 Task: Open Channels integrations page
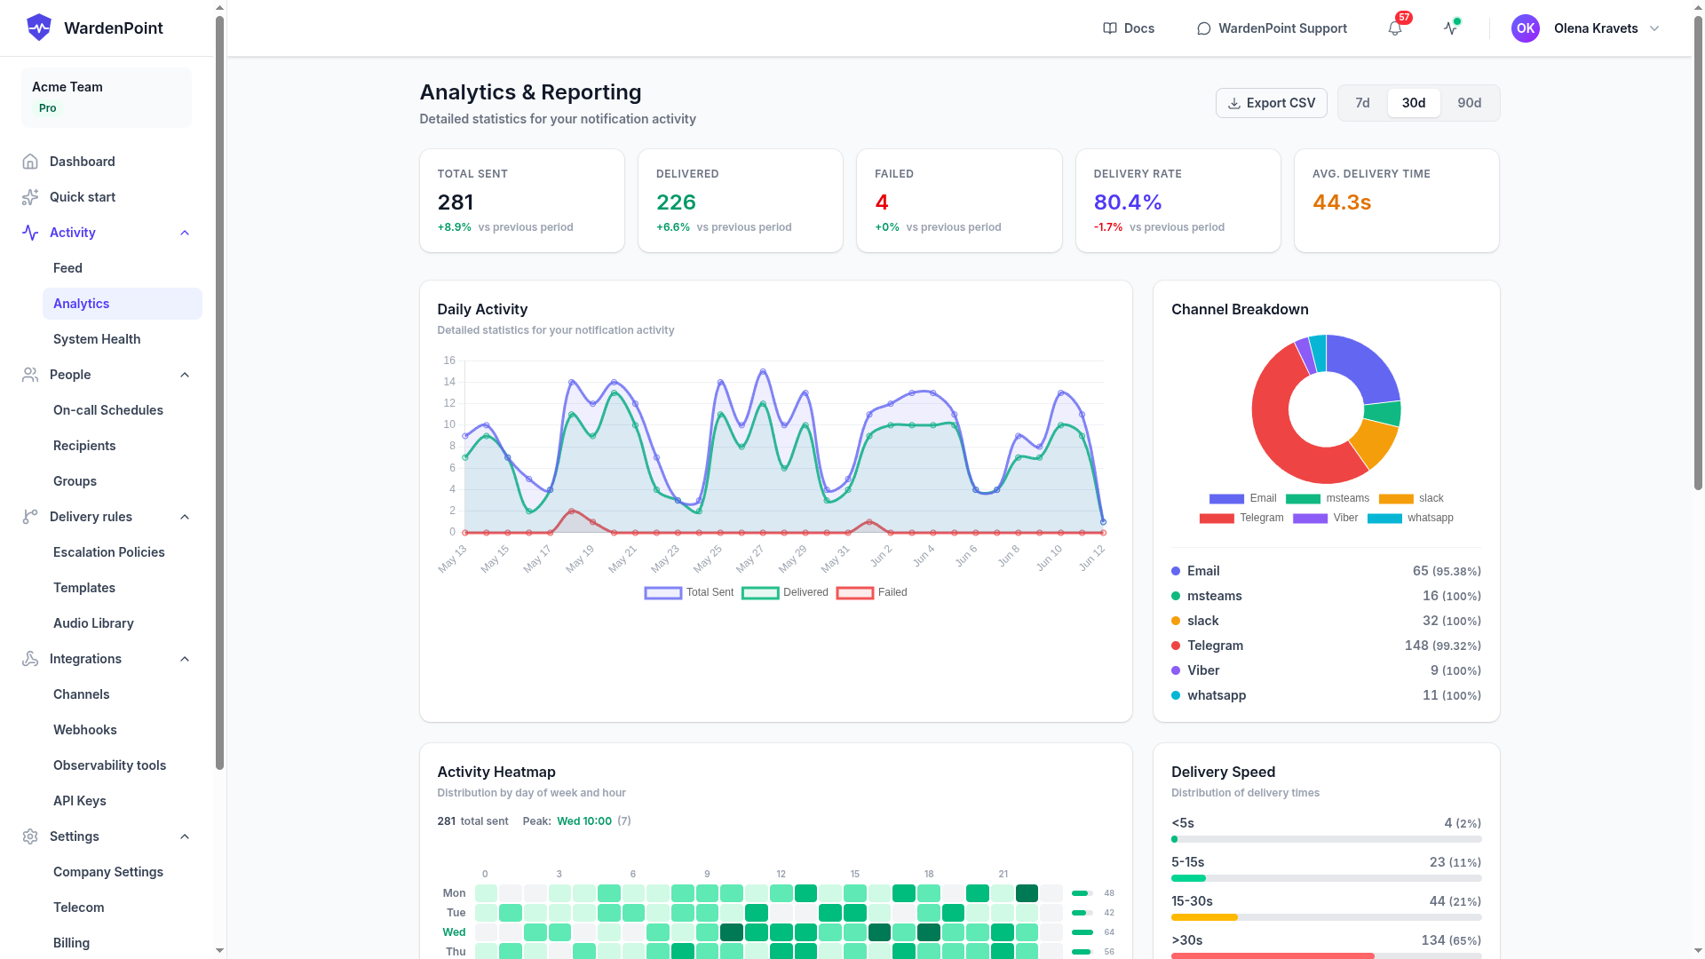[x=123, y=694]
